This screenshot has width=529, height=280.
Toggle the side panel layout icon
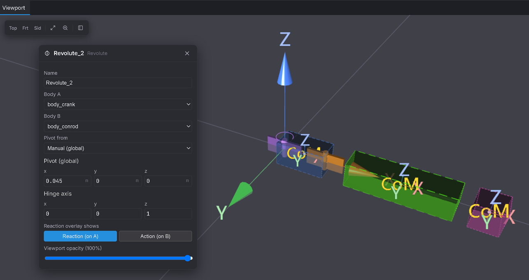[80, 28]
